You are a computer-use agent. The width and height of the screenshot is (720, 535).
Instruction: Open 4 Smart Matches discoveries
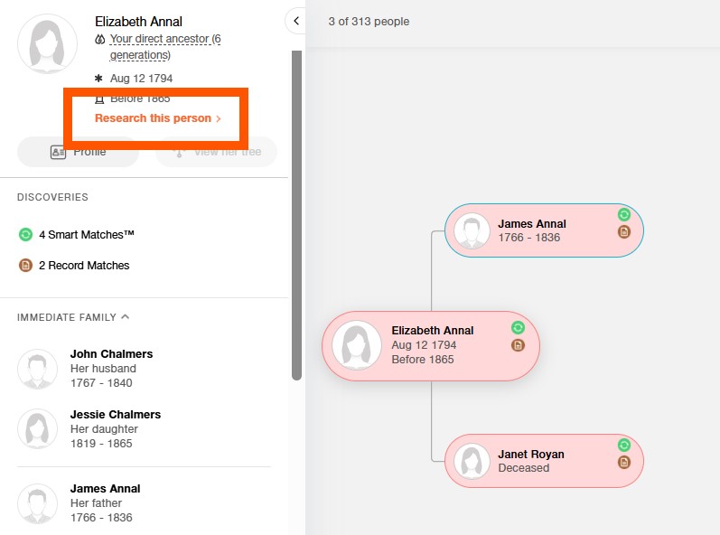(86, 235)
